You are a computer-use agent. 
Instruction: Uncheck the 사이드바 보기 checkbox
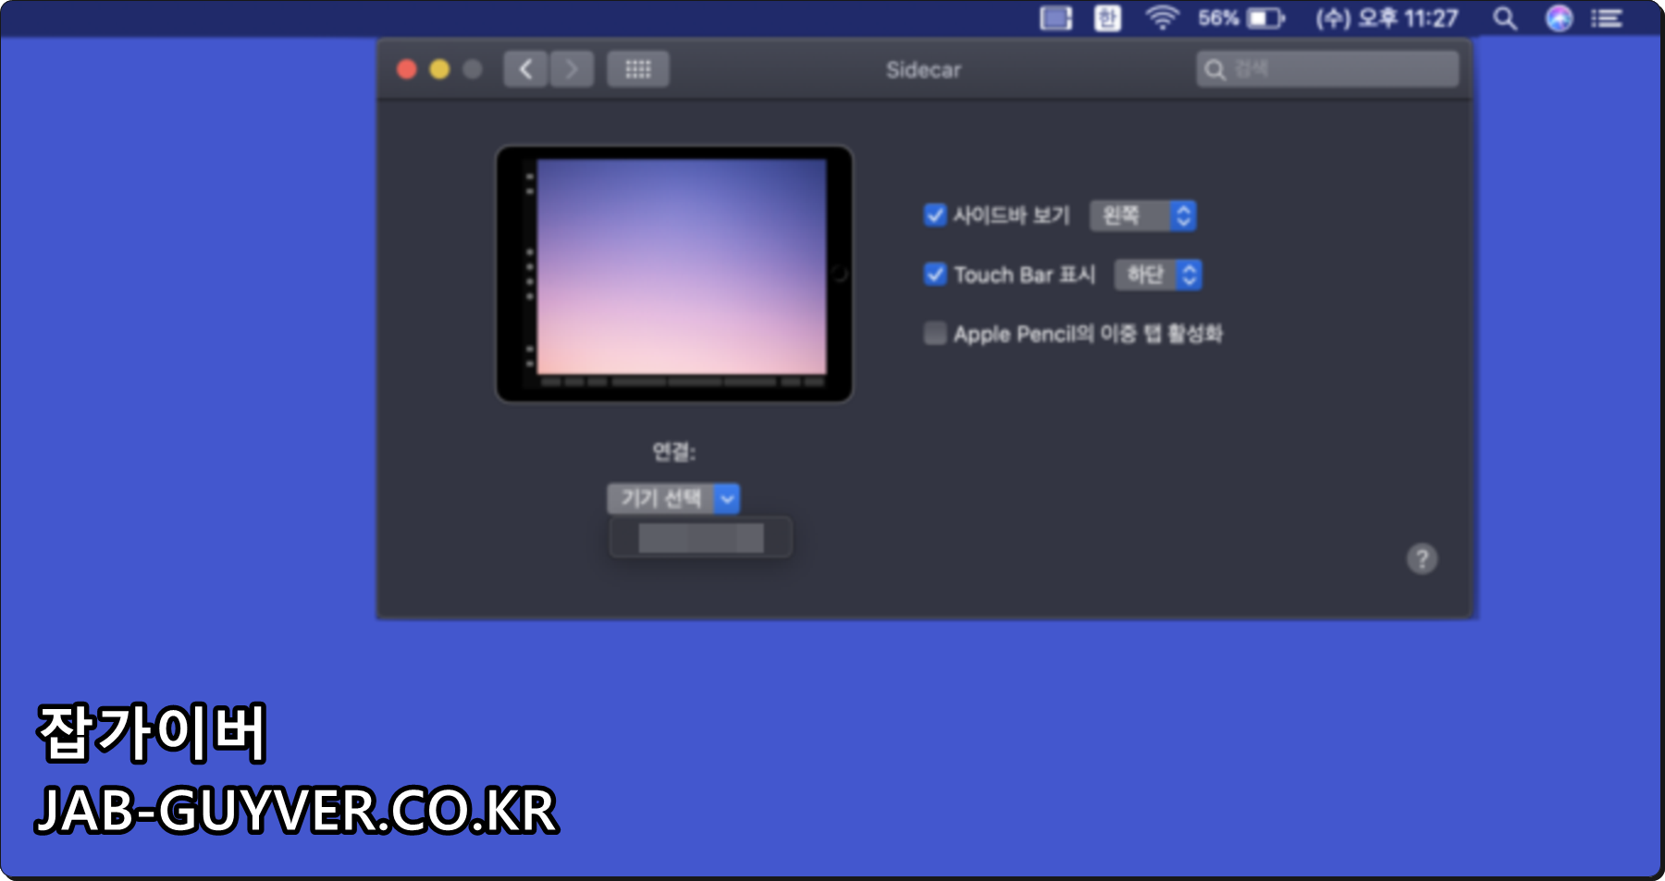pos(934,215)
